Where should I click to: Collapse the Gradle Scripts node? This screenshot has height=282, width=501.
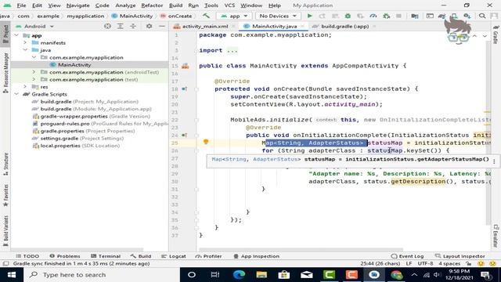point(17,94)
